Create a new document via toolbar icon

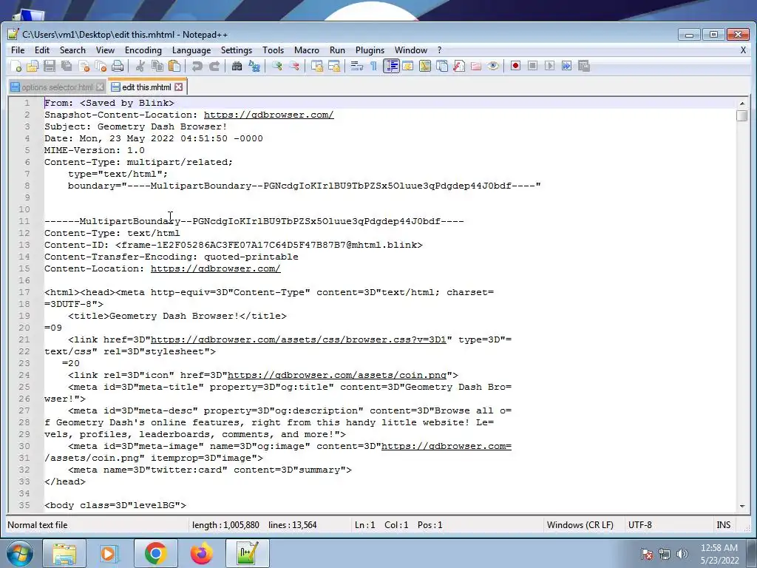tap(16, 66)
